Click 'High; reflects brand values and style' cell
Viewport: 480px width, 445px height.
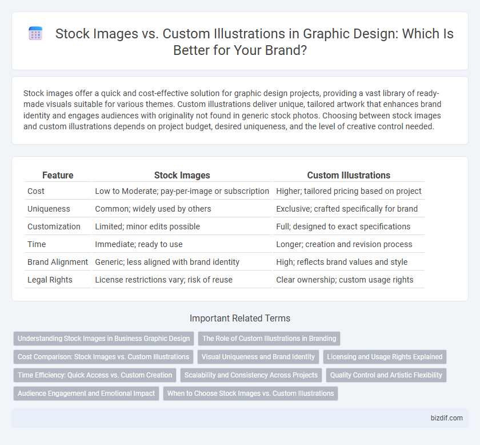point(349,262)
